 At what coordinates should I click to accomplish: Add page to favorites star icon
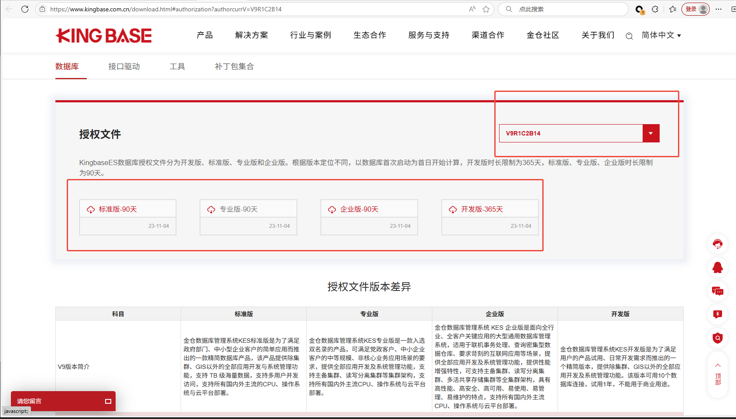pyautogui.click(x=486, y=9)
